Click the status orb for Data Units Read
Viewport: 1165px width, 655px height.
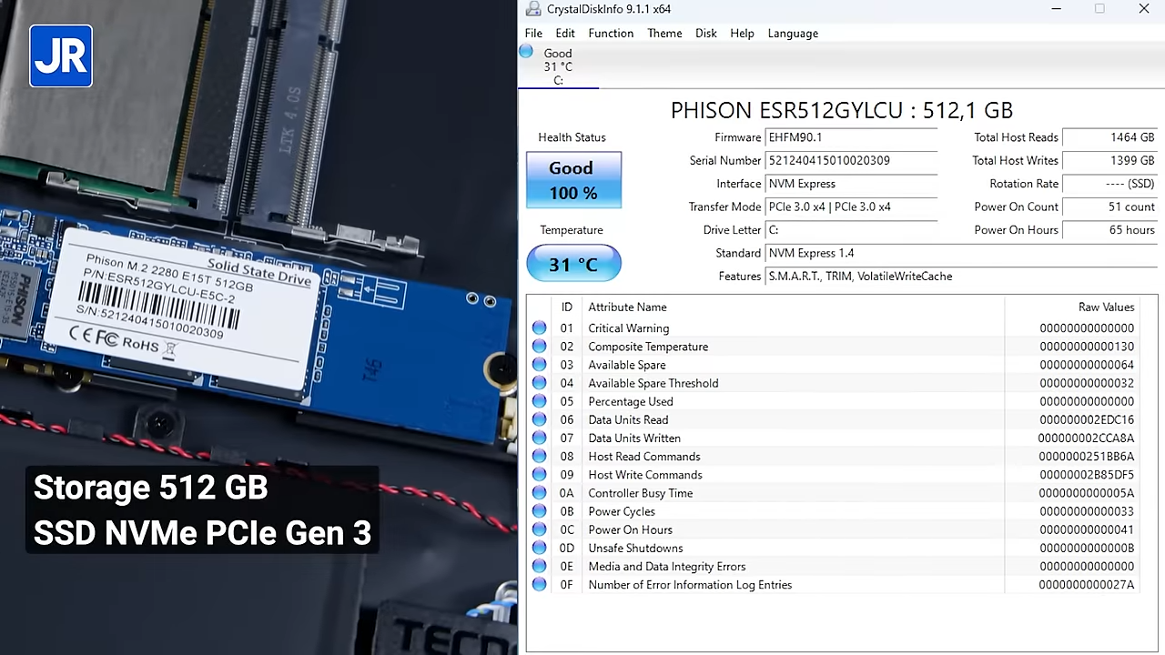[540, 420]
